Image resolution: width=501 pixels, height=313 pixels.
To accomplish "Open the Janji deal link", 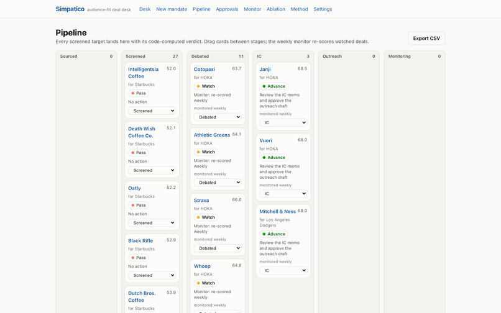I will (265, 69).
